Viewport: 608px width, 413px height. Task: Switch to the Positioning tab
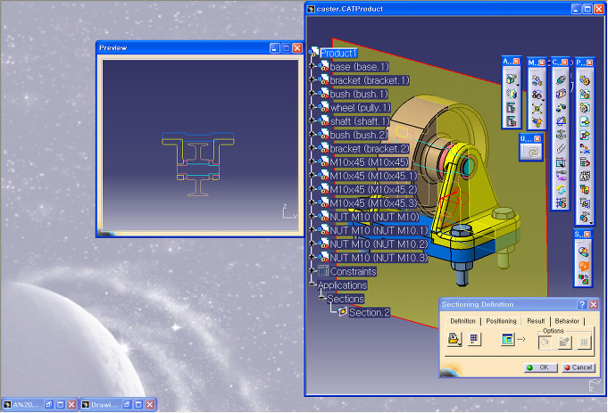[x=501, y=321]
